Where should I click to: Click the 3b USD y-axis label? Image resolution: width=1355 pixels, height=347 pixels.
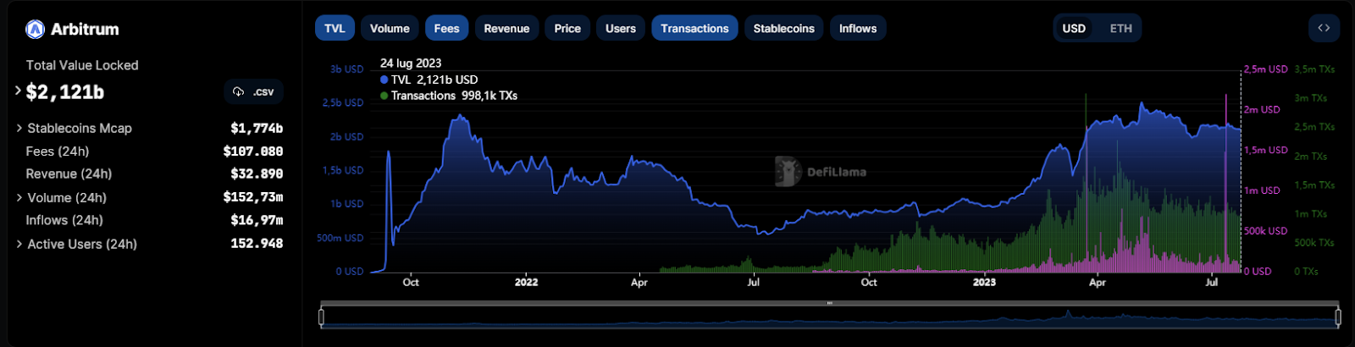click(347, 69)
